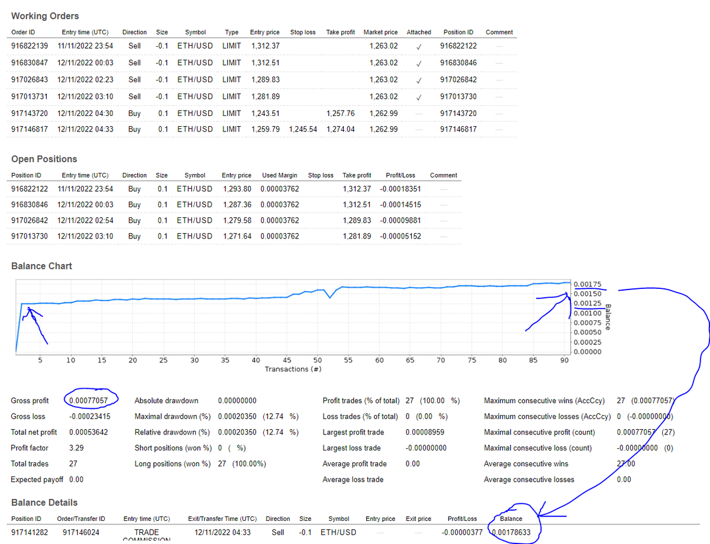Click the Gross loss value -0.00023415
Image resolution: width=710 pixels, height=544 pixels.
point(91,417)
